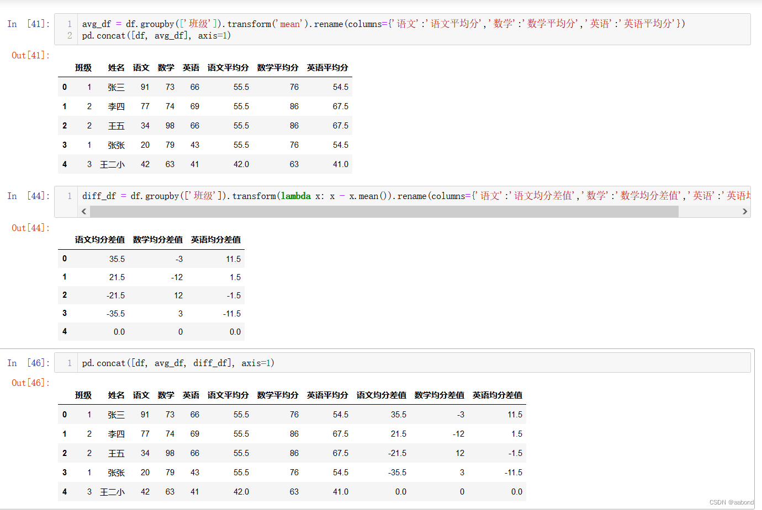This screenshot has width=762, height=510.
Task: Click the 数学均分差值 header in Out[46] table
Action: point(440,395)
